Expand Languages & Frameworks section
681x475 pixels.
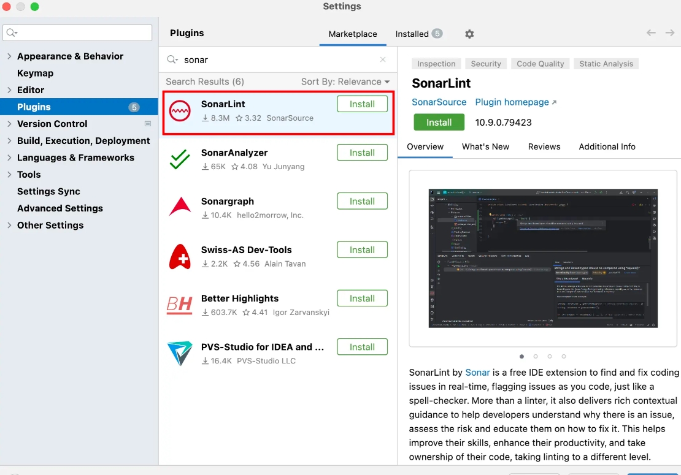click(x=9, y=158)
